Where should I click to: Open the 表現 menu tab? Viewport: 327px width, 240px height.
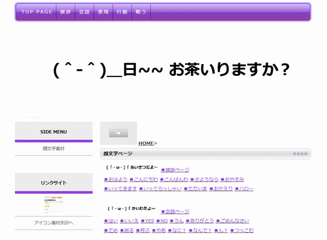[103, 12]
